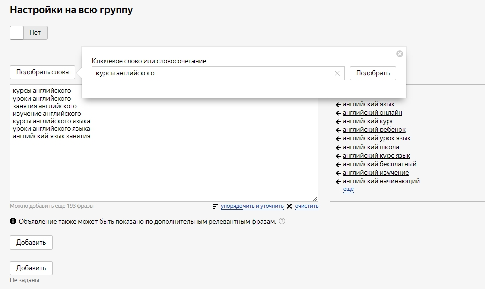Close the keyword selection popup
The image size is (485, 289).
[399, 54]
